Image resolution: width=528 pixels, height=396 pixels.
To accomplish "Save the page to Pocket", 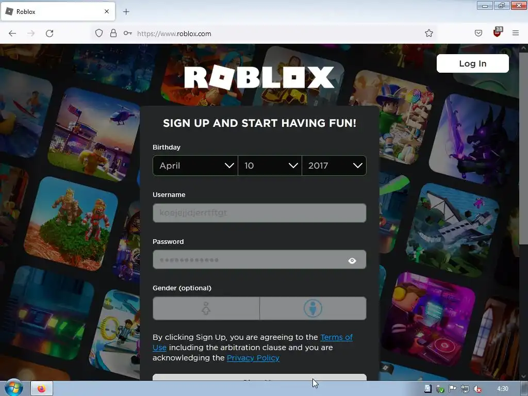I will pos(478,33).
